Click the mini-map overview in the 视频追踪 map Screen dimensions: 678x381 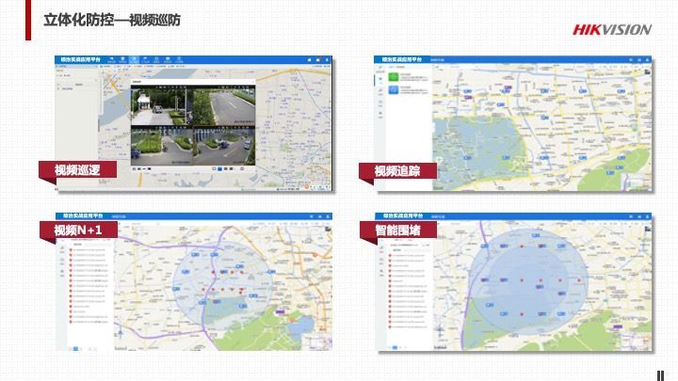[637, 183]
